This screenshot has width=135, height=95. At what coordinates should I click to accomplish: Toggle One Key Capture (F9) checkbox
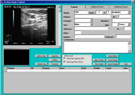pyautogui.click(x=65, y=58)
